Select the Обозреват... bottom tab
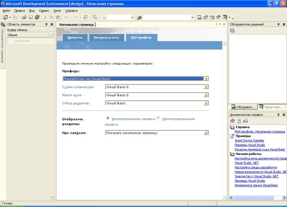Image resolution: width=287 pixels, height=207 pixels. click(x=243, y=107)
